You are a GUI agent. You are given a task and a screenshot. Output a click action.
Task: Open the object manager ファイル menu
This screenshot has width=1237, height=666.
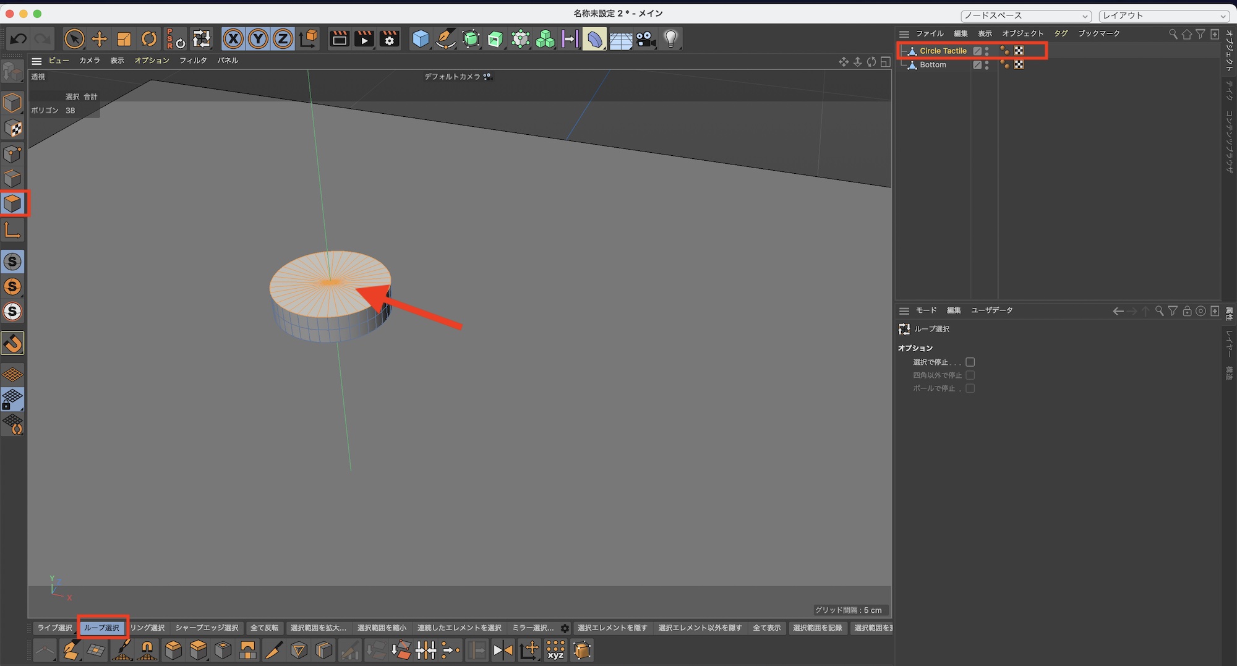[929, 33]
